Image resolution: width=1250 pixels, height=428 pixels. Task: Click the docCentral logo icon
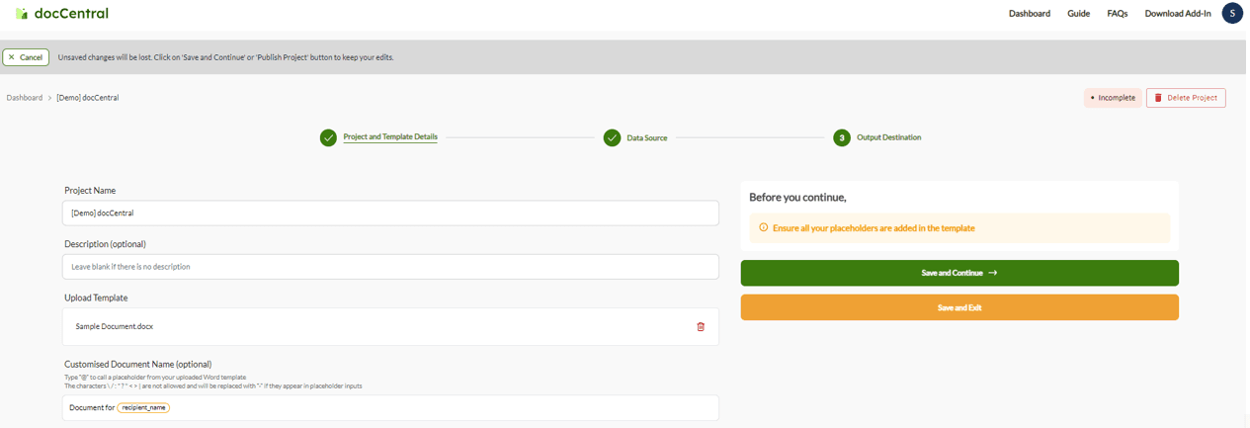point(22,14)
